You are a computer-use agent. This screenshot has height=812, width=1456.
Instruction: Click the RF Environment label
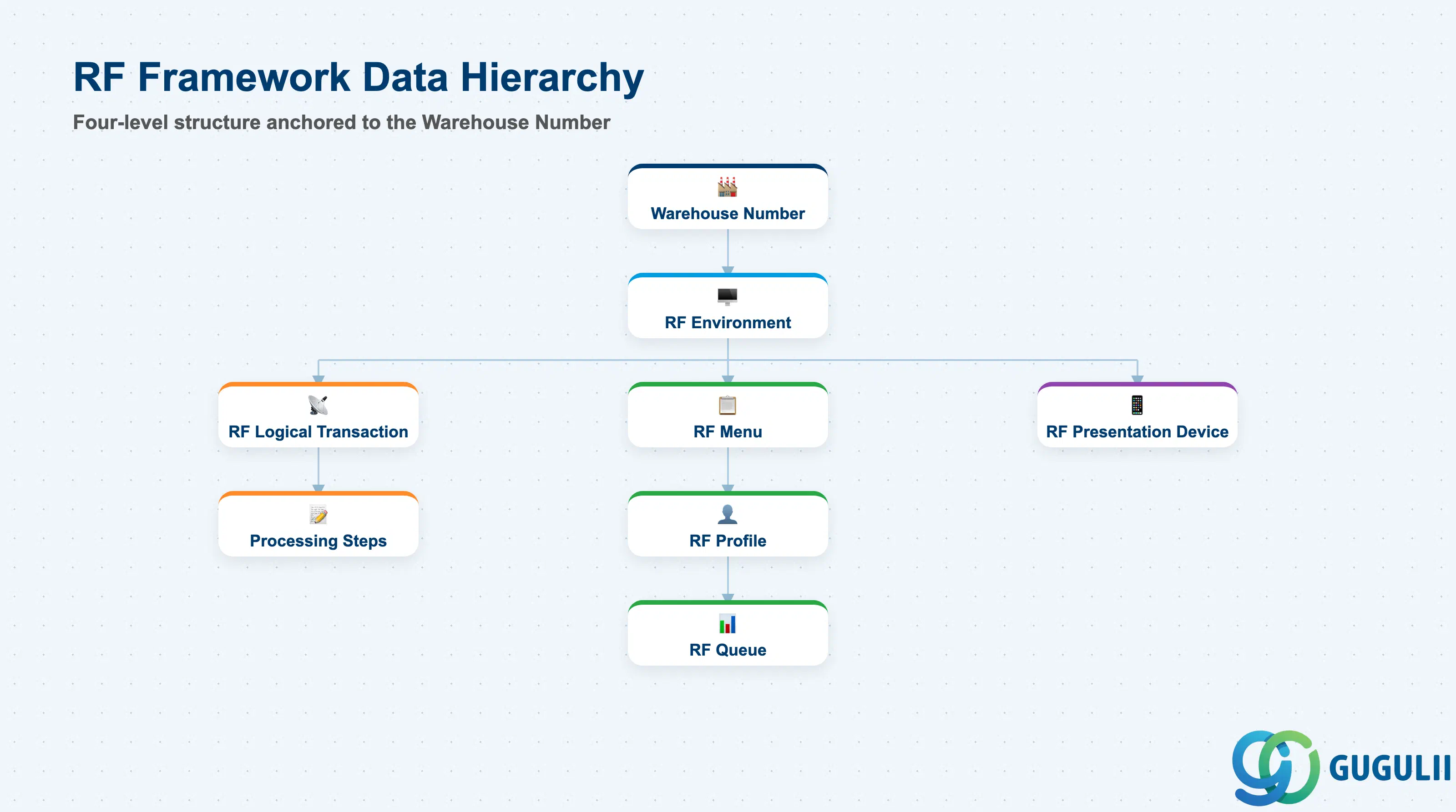click(728, 322)
